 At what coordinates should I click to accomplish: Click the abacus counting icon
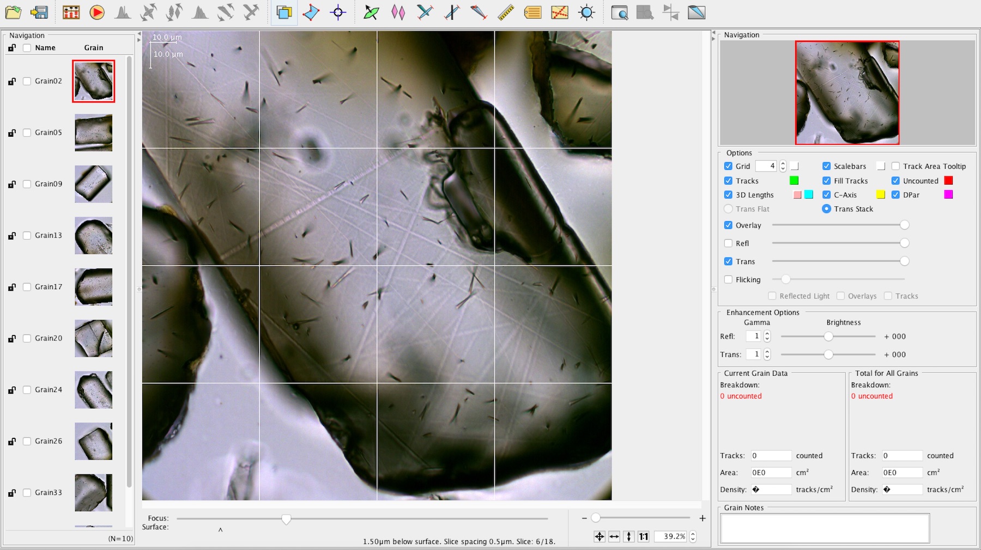tap(71, 12)
